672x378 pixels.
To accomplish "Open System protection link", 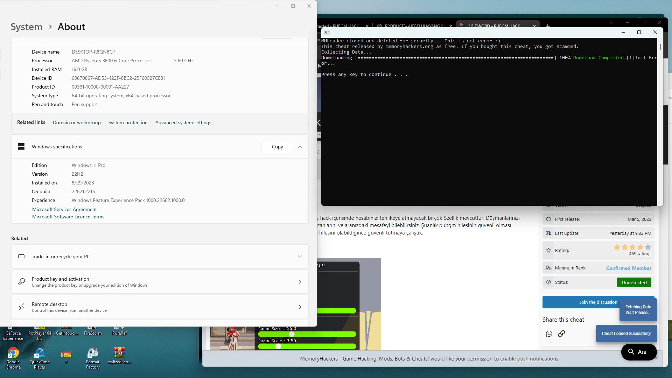I will coord(128,122).
